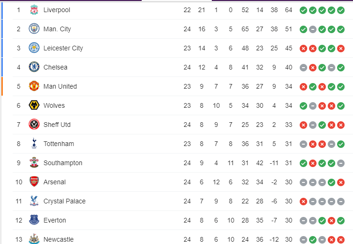Open the Newcastle team name link
This screenshot has width=353, height=244.
click(x=58, y=239)
